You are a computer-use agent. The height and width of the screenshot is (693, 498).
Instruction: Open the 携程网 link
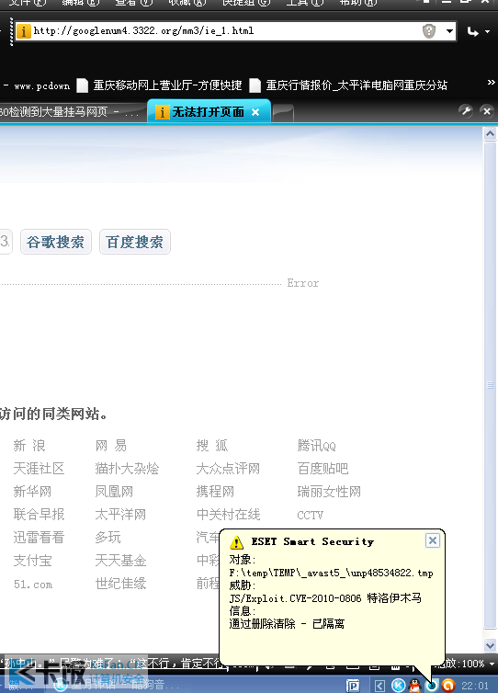(215, 492)
